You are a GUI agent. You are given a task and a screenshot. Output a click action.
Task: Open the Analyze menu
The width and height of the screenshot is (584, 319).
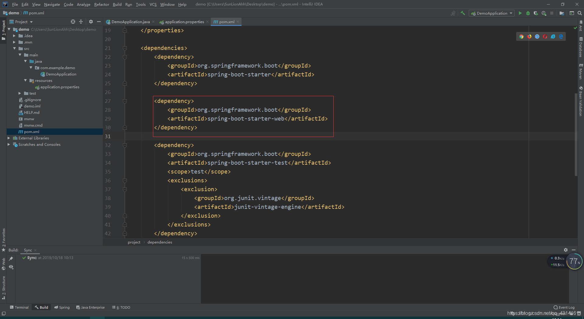pyautogui.click(x=83, y=4)
